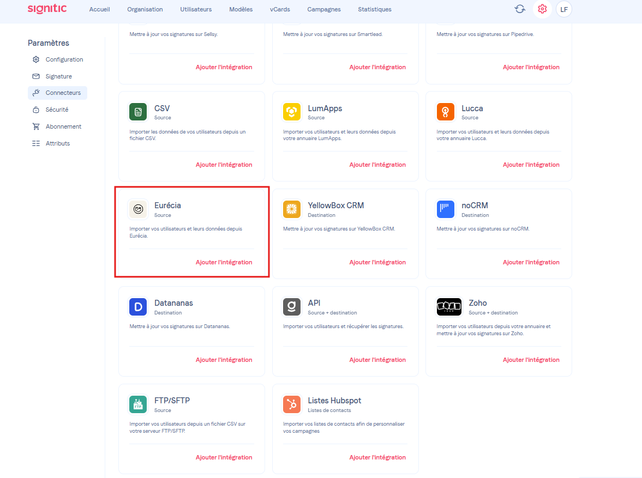Click the Paramètres sidebar heading
642x478 pixels.
(49, 43)
